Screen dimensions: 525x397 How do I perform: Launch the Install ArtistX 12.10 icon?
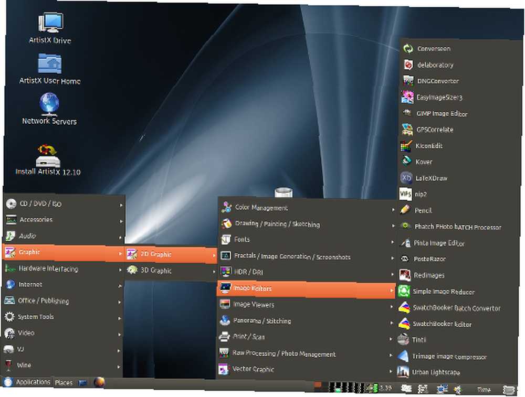48,155
